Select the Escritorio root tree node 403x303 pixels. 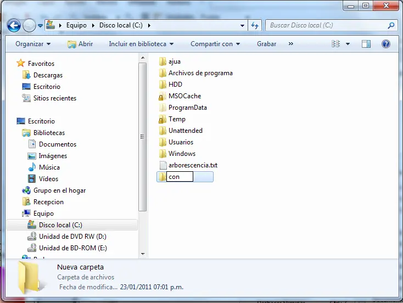(41, 121)
